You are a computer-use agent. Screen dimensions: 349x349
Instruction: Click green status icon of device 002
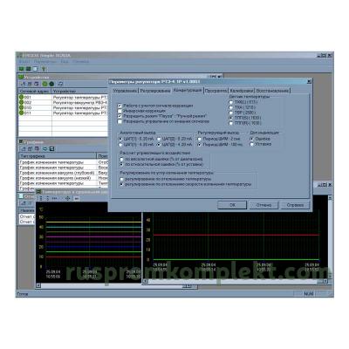tap(21, 102)
